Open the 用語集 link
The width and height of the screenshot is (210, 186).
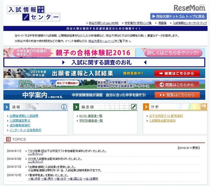[x=162, y=23]
